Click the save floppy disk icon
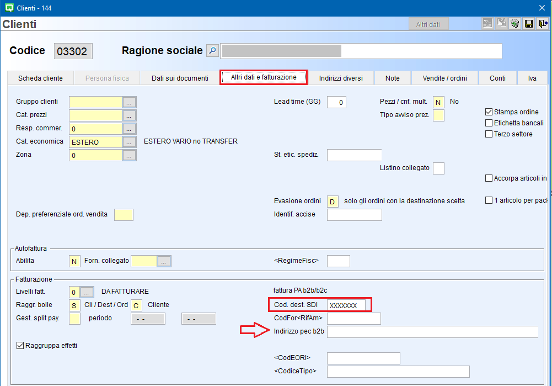Image resolution: width=552 pixels, height=386 pixels. [529, 24]
